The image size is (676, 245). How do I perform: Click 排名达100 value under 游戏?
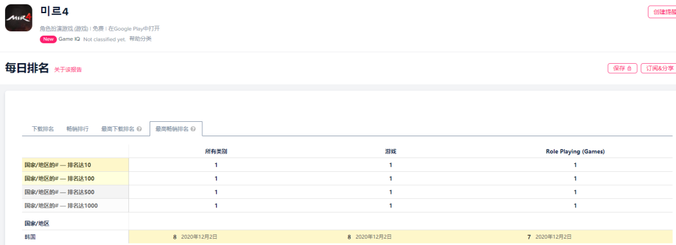coord(391,179)
